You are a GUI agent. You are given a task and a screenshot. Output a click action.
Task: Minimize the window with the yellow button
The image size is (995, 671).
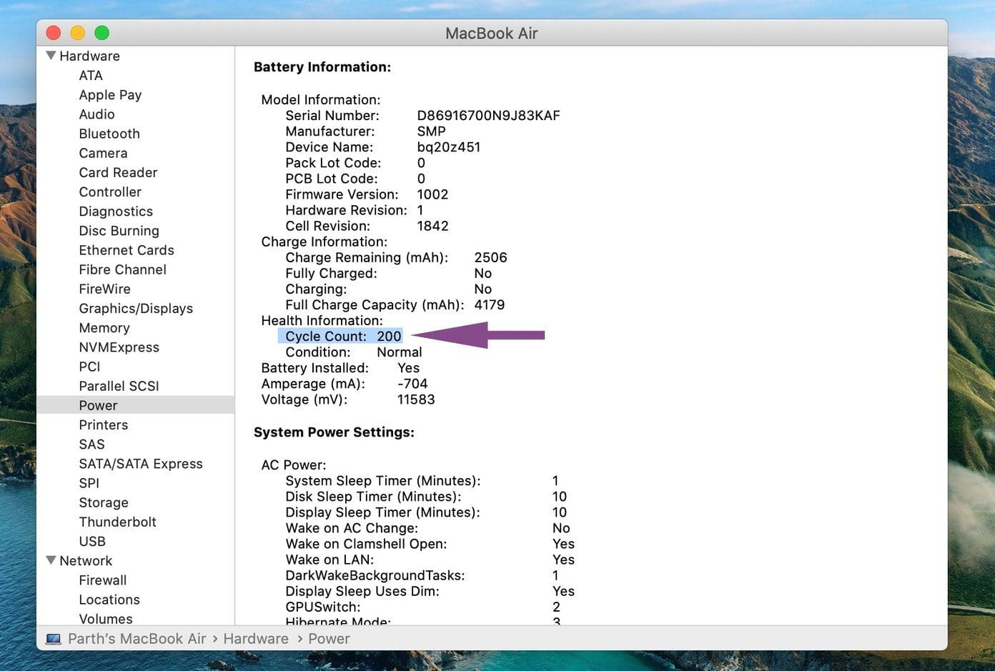click(x=78, y=33)
